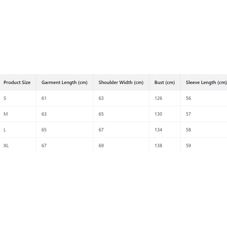The image size is (227, 227).
Task: Select sleeve length value 58
Action: point(189,130)
